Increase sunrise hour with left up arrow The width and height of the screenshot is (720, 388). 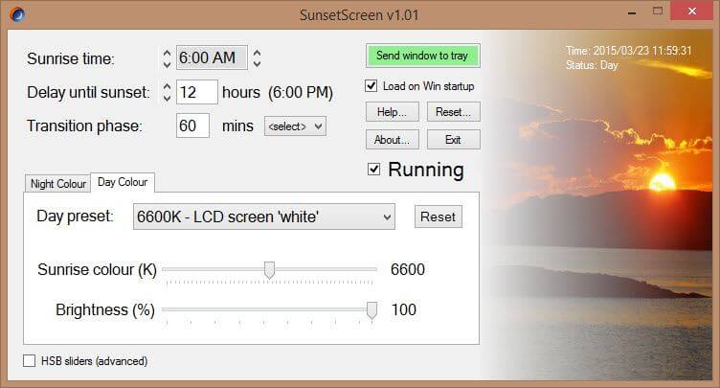pos(167,53)
